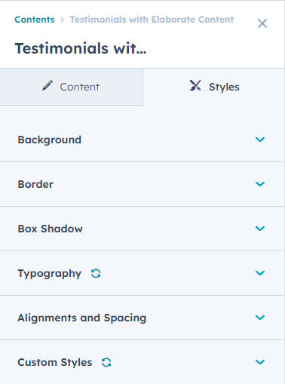Click the pencil icon on Content tab

(x=47, y=85)
